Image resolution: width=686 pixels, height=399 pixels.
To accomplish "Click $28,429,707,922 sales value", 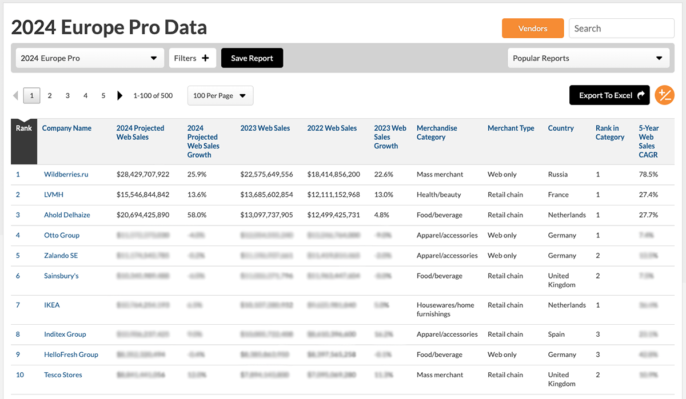I will click(x=143, y=175).
